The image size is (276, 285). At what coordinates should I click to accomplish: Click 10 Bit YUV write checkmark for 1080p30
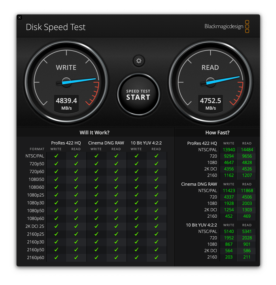136,203
